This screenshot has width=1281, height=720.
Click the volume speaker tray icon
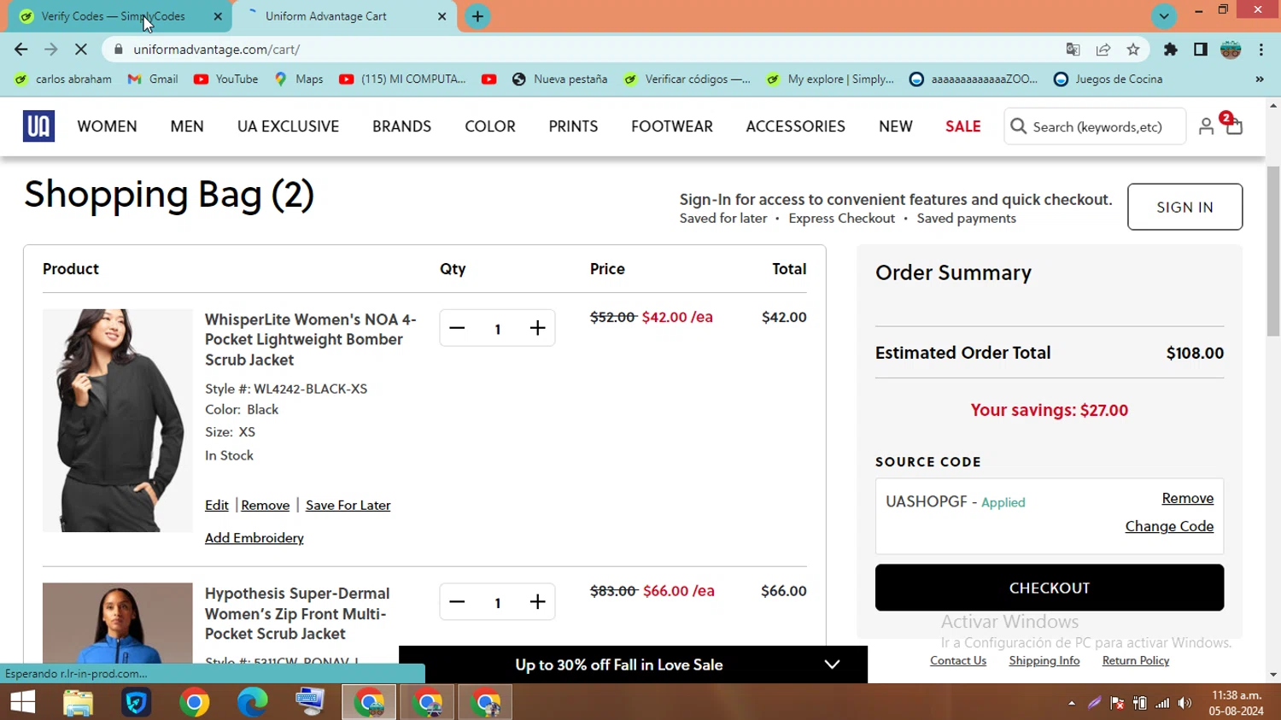coord(1184,703)
